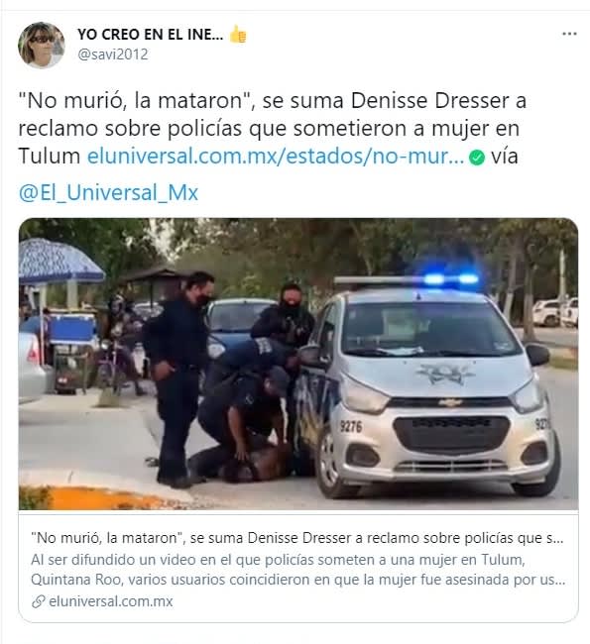Open the three-dot more options menu
The width and height of the screenshot is (590, 644).
[x=569, y=34]
